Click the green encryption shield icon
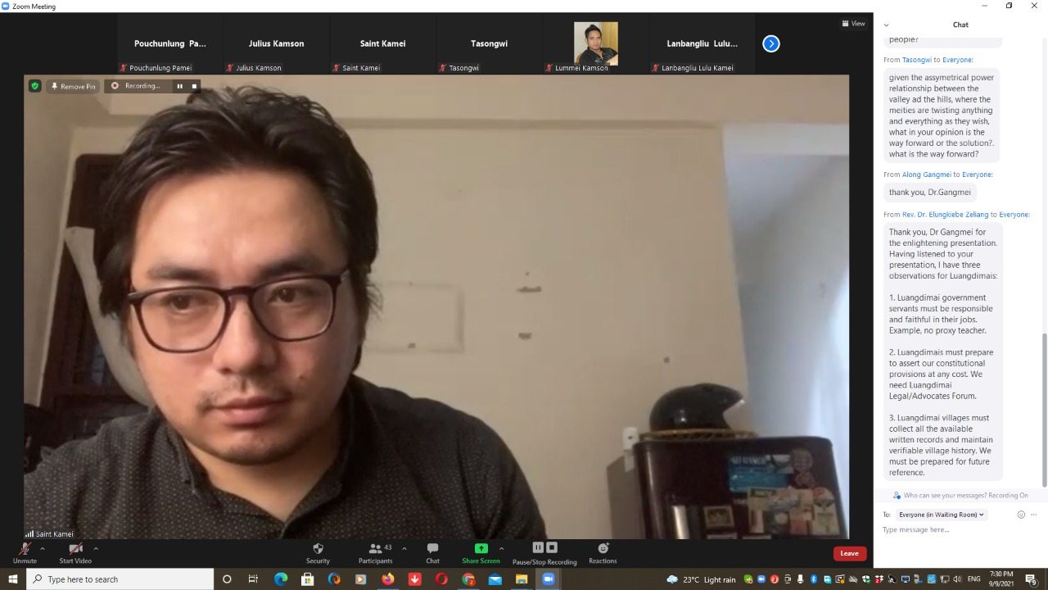The height and width of the screenshot is (590, 1048). coord(34,86)
